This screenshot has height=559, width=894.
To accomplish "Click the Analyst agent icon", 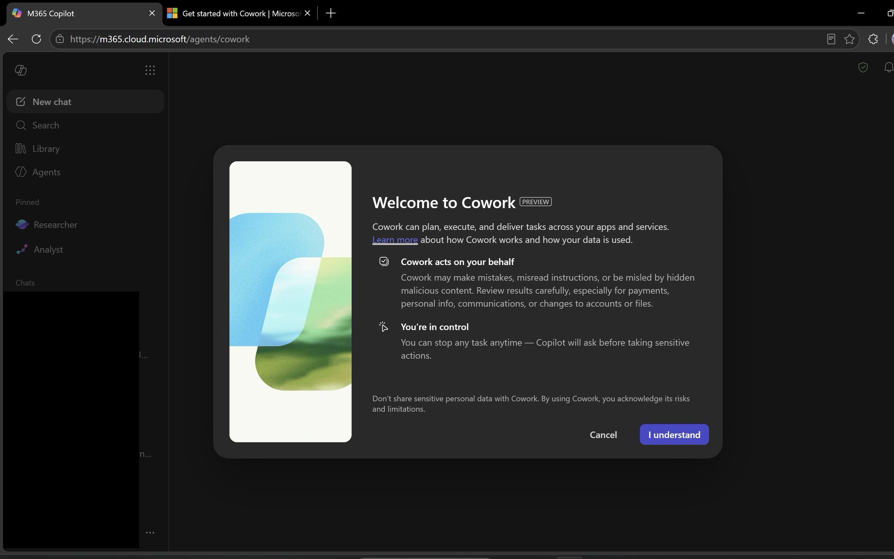I will click(22, 249).
